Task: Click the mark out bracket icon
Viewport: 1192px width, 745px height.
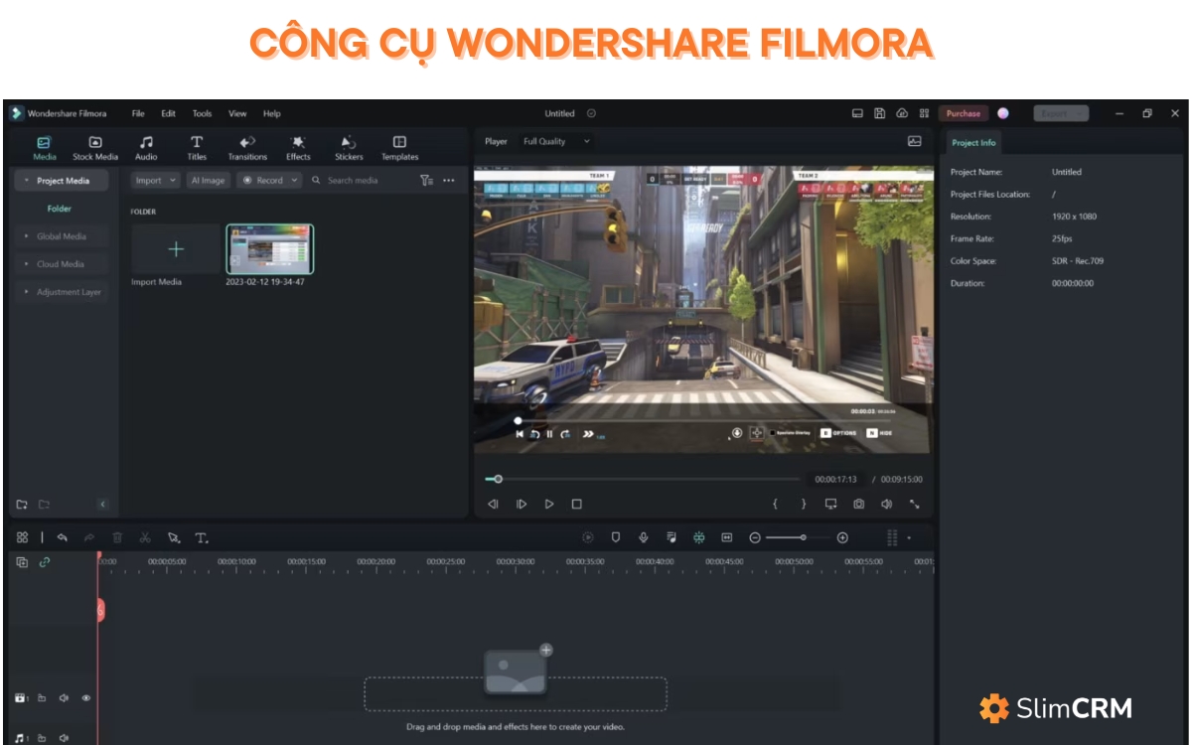Action: point(804,505)
